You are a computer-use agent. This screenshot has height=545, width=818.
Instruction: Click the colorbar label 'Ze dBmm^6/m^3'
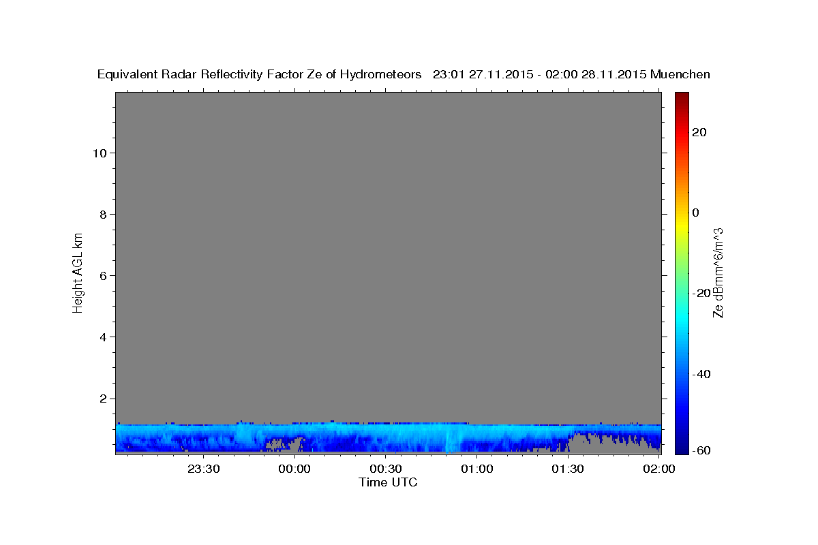tap(718, 272)
